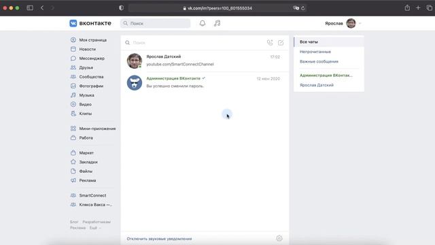The width and height of the screenshot is (435, 245).
Task: Click the Клипы sidebar icon
Action: (73, 114)
